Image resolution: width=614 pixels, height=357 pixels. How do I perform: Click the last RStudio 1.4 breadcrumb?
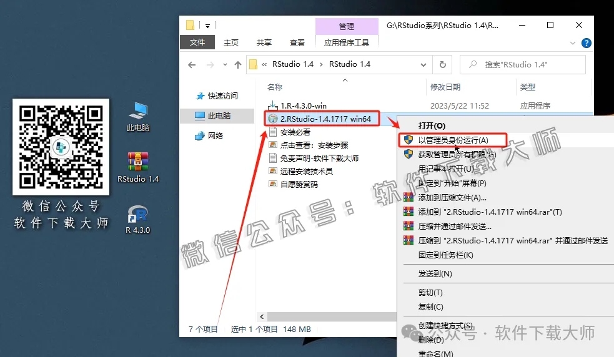pyautogui.click(x=350, y=64)
